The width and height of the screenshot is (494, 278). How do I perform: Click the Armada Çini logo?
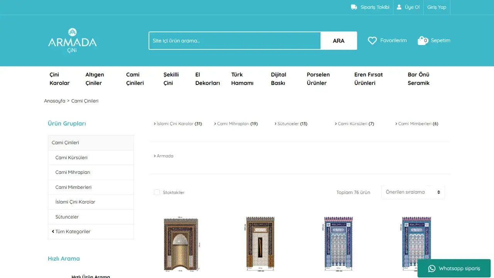coord(73,41)
